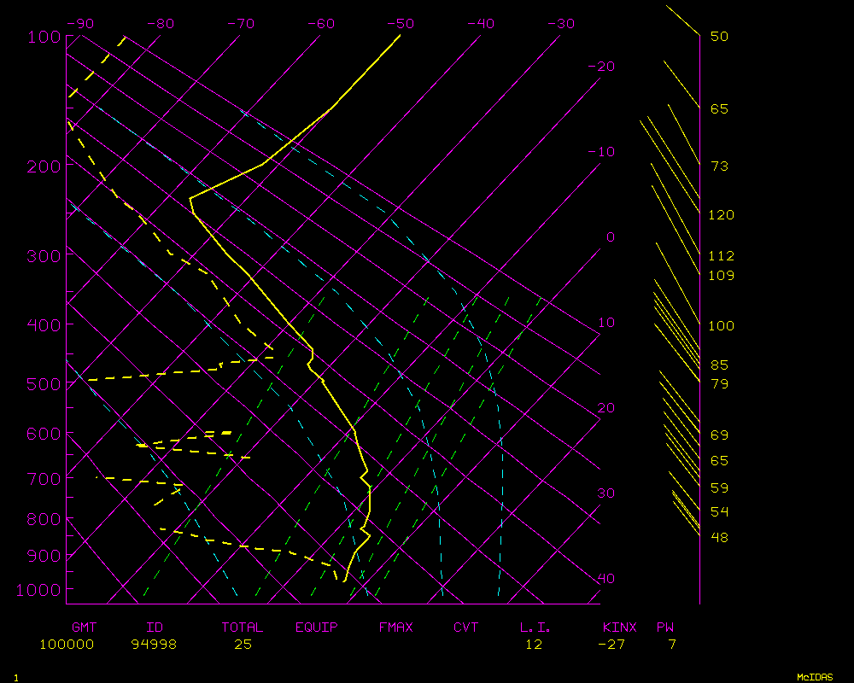Click the TOTAL index header

243,628
